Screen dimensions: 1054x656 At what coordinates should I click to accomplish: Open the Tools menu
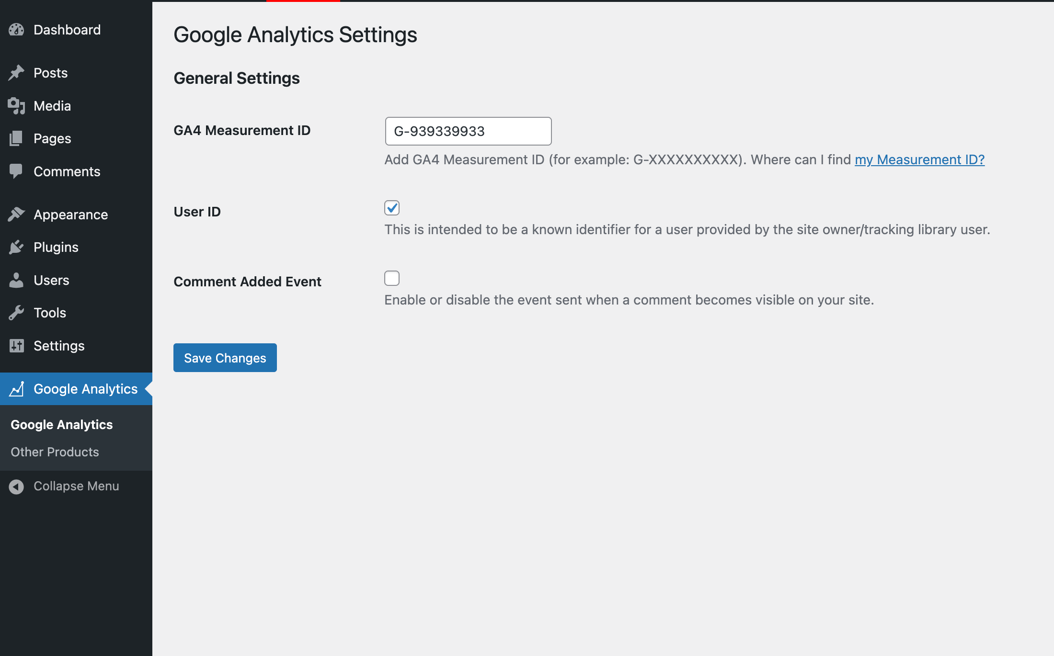[x=50, y=313]
